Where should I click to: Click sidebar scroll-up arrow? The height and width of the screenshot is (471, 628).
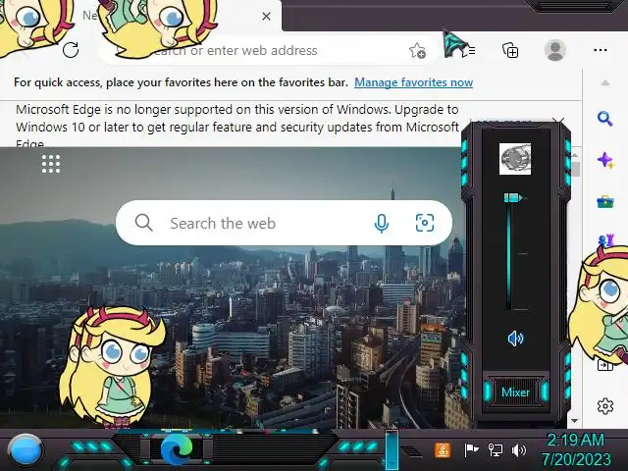tap(605, 82)
